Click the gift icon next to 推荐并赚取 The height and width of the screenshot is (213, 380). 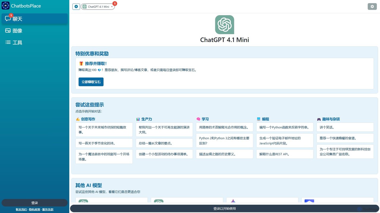[81, 64]
